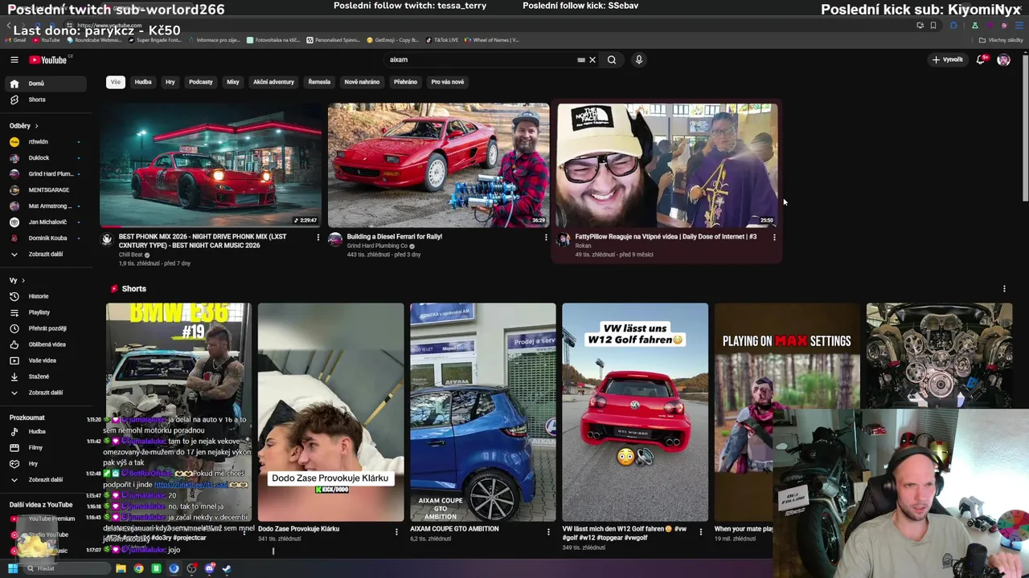Select the Akční adventury filter chip

click(273, 82)
